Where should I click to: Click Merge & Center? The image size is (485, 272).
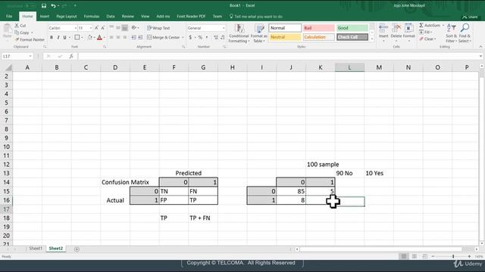164,37
